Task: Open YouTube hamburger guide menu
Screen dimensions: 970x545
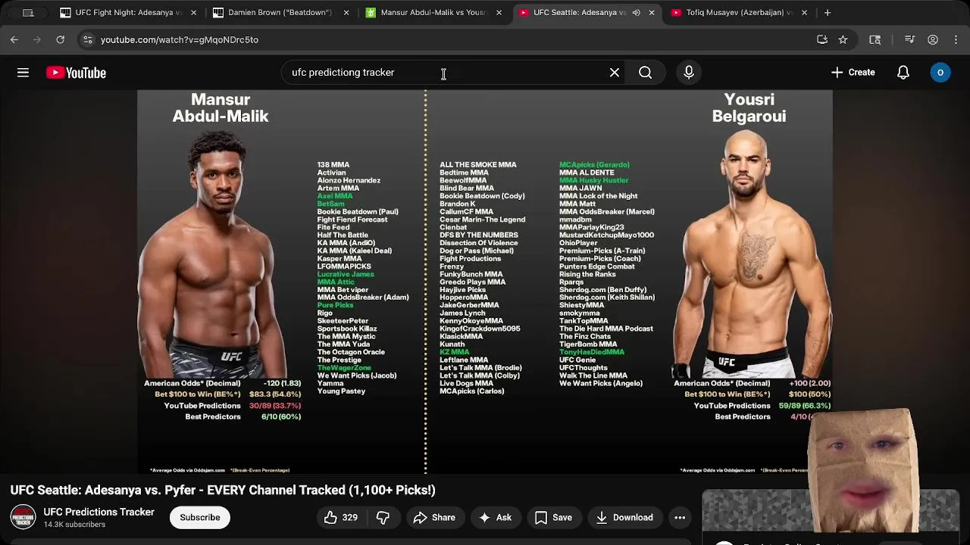Action: (x=23, y=73)
